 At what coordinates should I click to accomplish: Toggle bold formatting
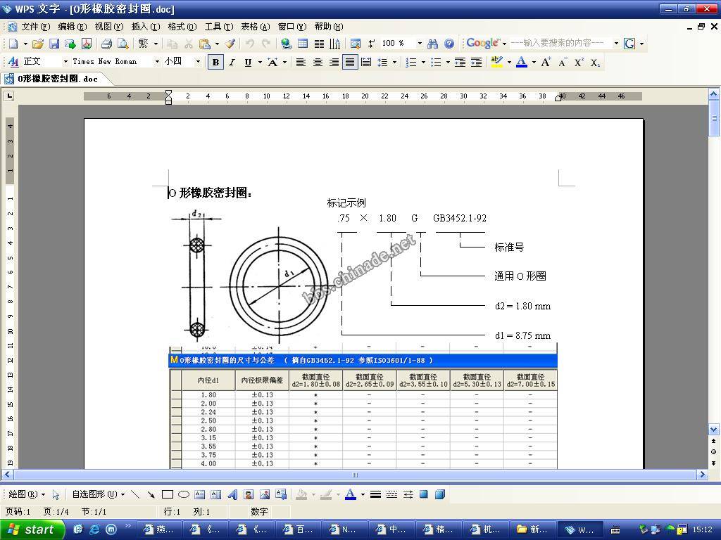pyautogui.click(x=215, y=63)
